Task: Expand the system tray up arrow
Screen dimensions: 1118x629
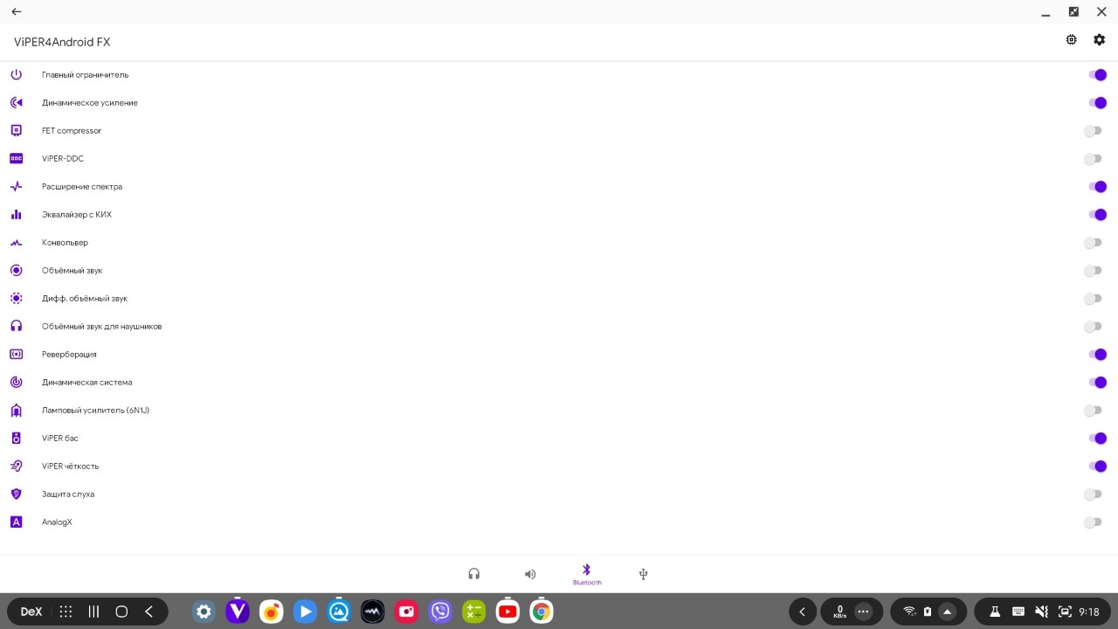Action: [947, 612]
